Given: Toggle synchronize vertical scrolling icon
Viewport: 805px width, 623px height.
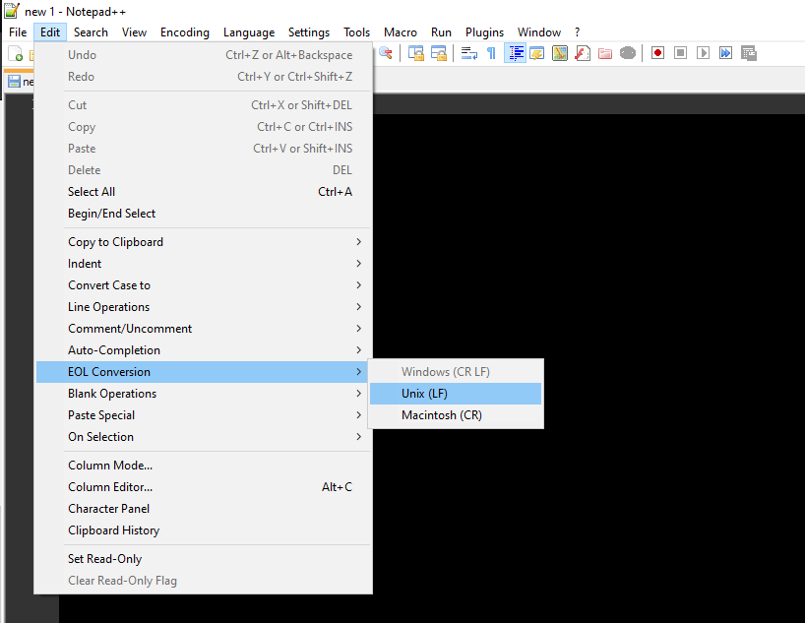Looking at the screenshot, I should [x=416, y=54].
